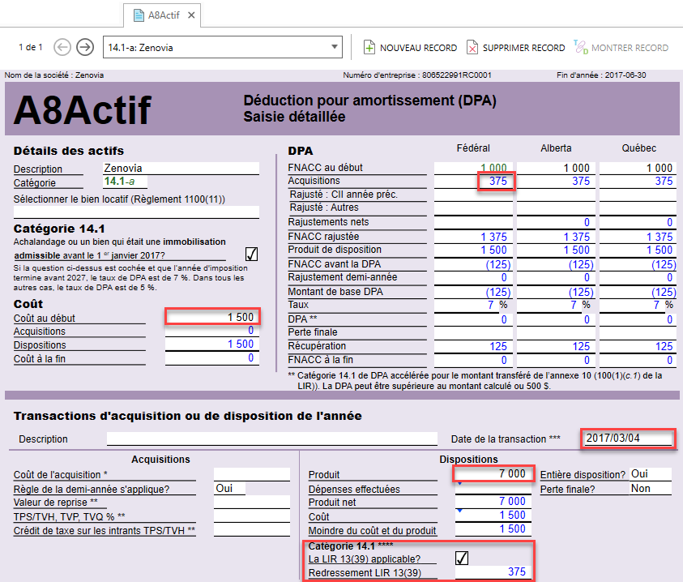
Task: Toggle La LIR 13(39) applicable checkbox
Action: click(462, 558)
